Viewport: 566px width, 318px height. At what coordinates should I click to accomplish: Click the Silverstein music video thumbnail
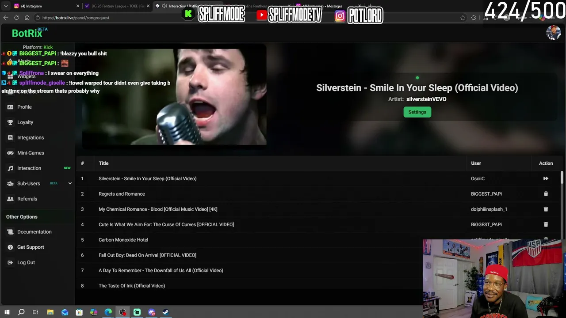[174, 96]
